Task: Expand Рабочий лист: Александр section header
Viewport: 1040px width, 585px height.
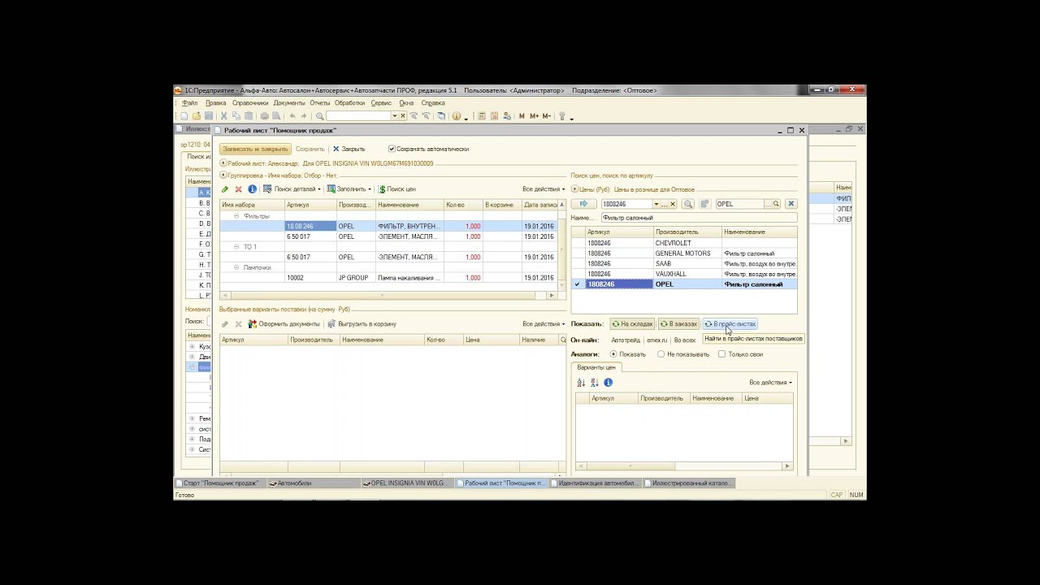Action: 223,163
